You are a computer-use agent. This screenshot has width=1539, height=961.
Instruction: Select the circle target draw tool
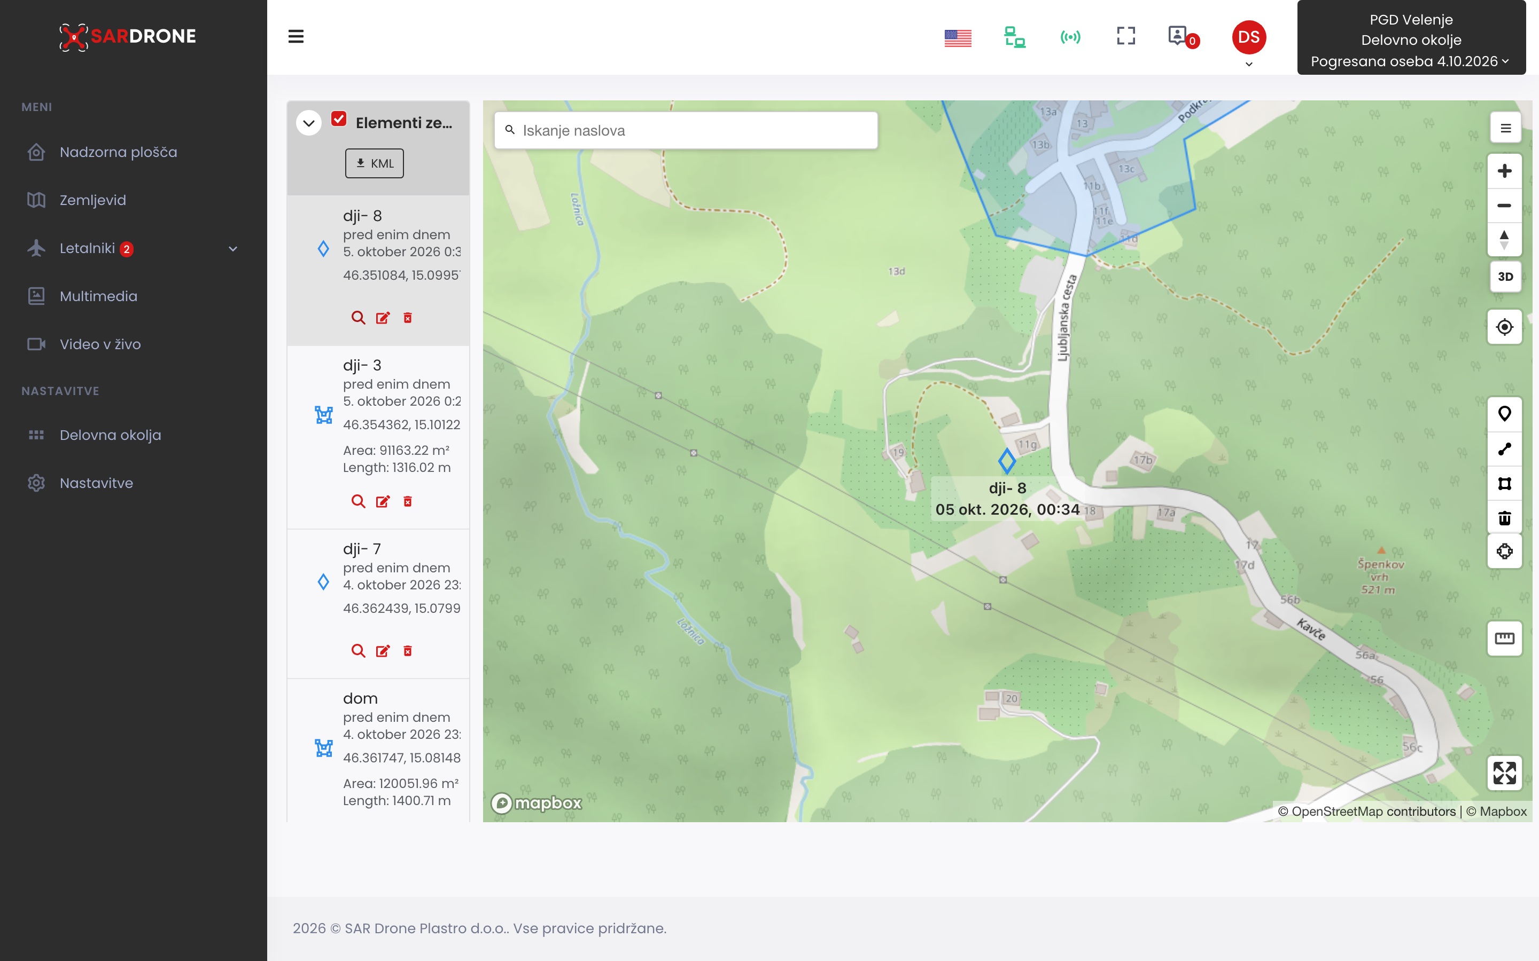pos(1504,551)
